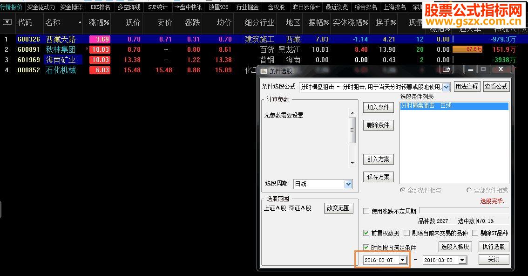Image resolution: width=528 pixels, height=276 pixels.
Task: Sort by the 振幅% column header
Action: pos(318,22)
